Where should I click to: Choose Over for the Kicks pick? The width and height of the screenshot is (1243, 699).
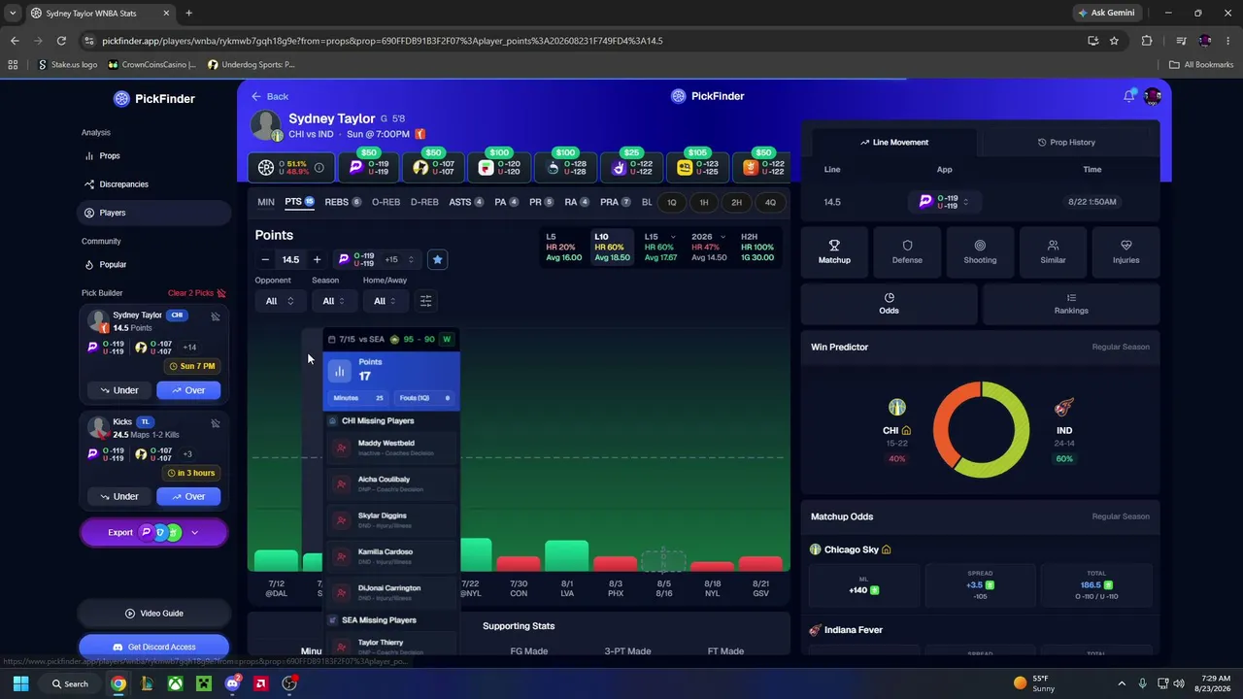coord(188,496)
